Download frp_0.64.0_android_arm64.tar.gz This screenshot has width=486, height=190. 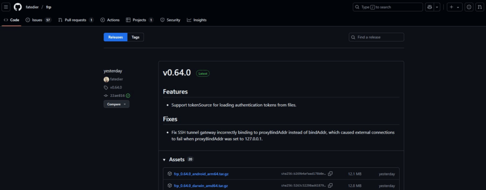pos(201,174)
